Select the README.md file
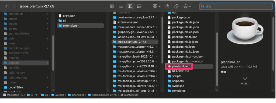 (189, 71)
